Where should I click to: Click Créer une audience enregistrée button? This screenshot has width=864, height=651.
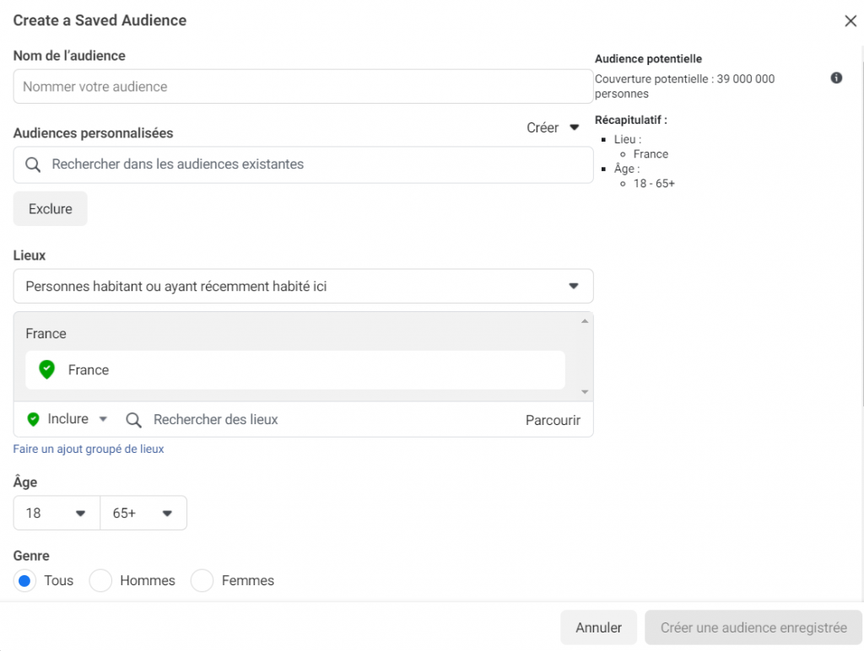[x=753, y=628]
